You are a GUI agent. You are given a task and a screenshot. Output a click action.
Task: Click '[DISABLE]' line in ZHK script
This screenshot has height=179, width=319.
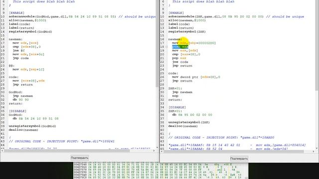[x=177, y=107]
